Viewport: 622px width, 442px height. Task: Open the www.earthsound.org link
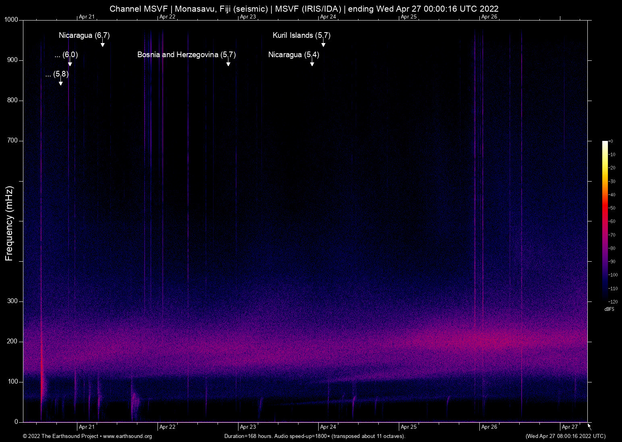point(127,436)
